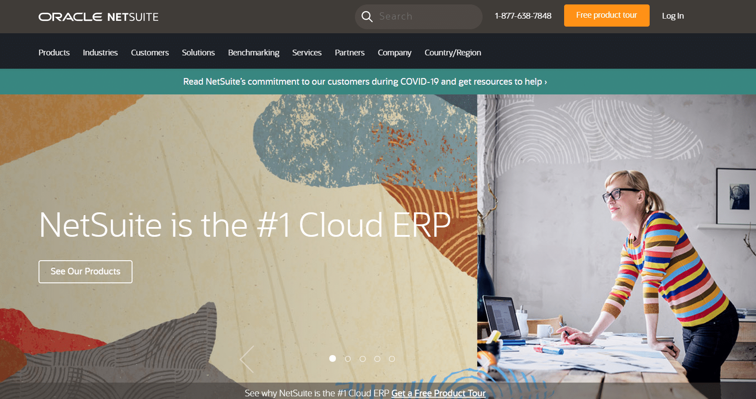Open the Products menu
This screenshot has width=756, height=399.
54,53
